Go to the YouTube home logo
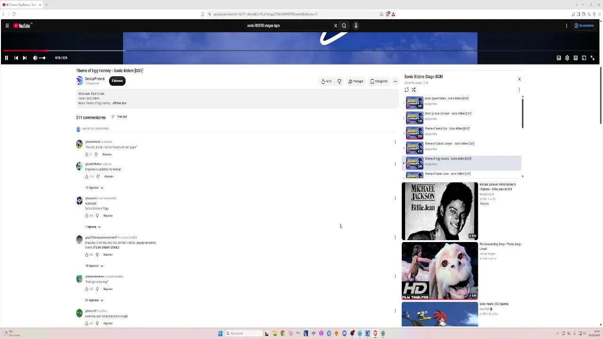The width and height of the screenshot is (603, 339). 23,26
